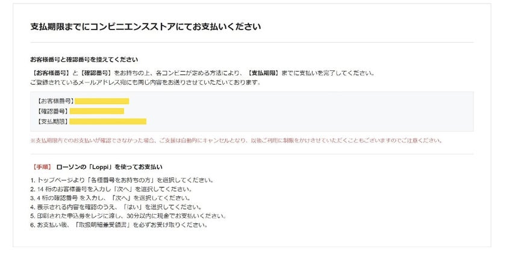The height and width of the screenshot is (261, 518).
Task: Click the 【確認番号】 label in the gray box
Action: (53, 111)
